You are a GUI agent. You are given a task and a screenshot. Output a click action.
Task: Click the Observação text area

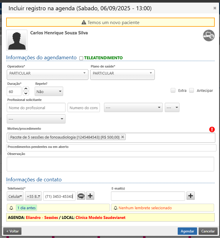[x=110, y=164]
